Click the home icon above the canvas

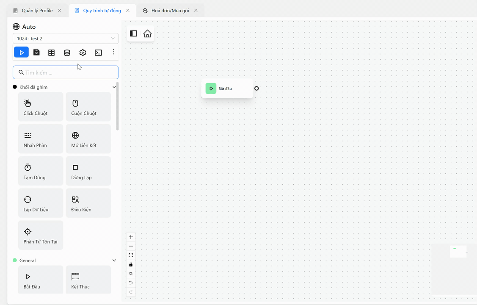pos(147,33)
